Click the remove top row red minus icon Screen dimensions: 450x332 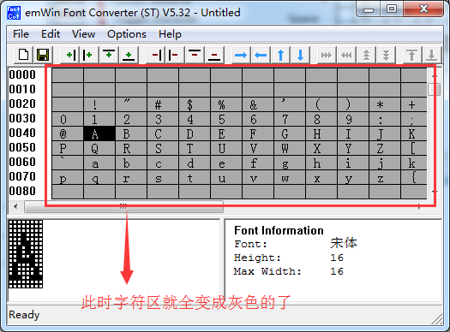[195, 55]
